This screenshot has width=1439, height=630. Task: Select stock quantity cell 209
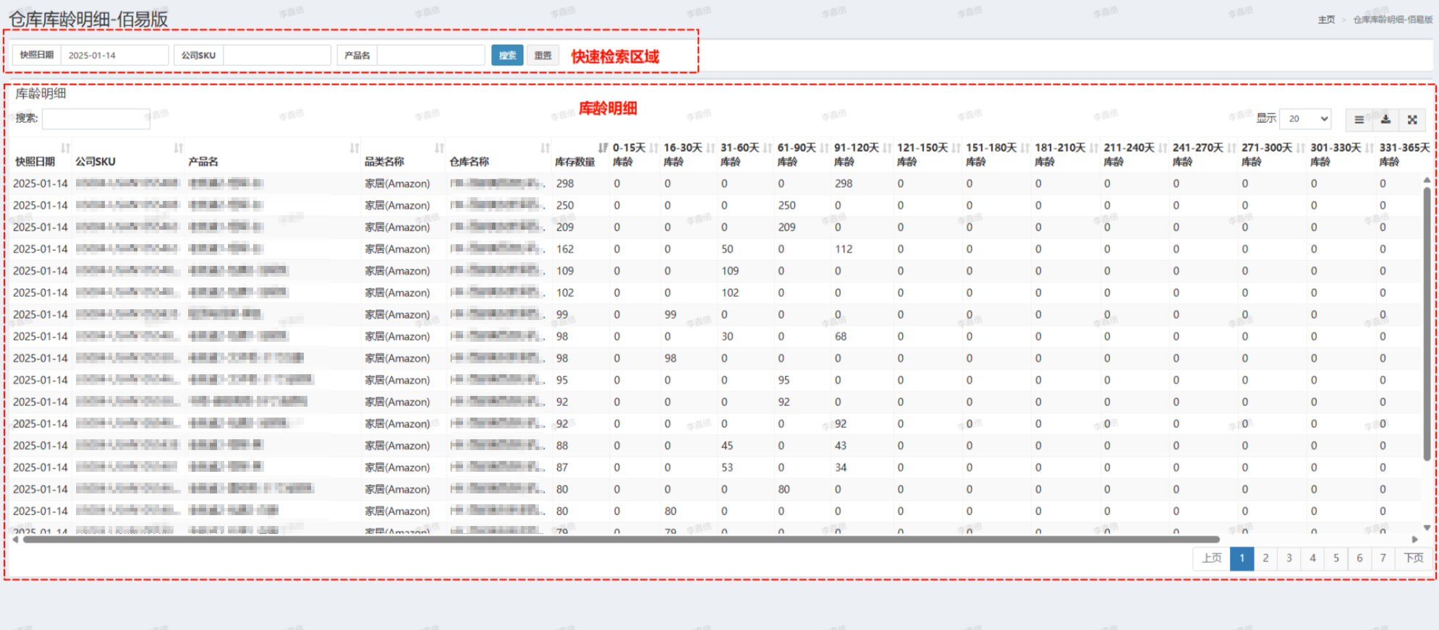[565, 227]
